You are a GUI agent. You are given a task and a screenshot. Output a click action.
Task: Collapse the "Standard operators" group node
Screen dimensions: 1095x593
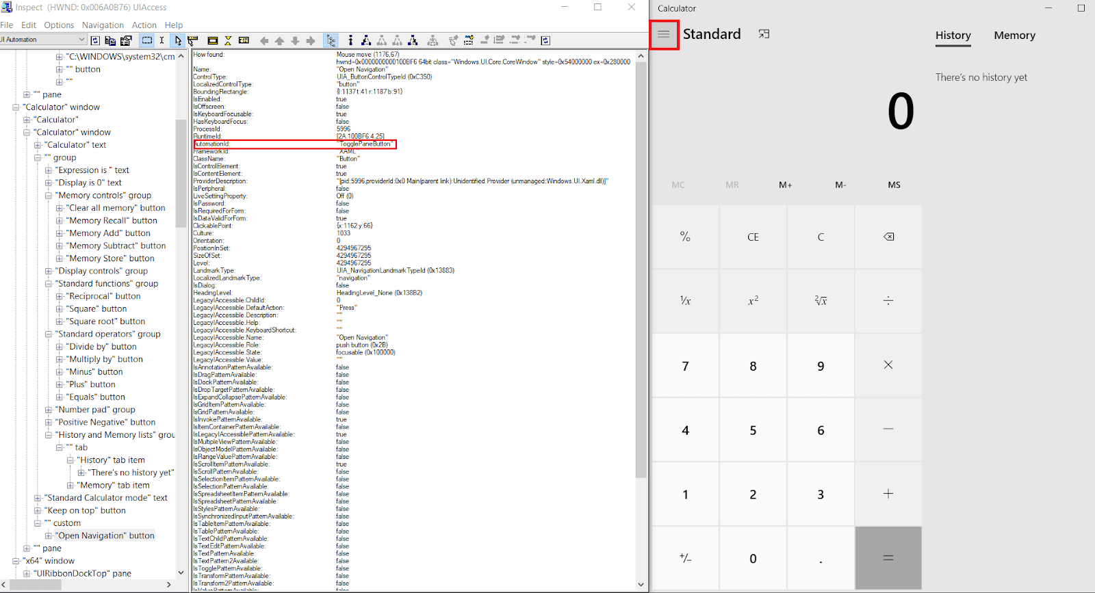[x=49, y=334]
